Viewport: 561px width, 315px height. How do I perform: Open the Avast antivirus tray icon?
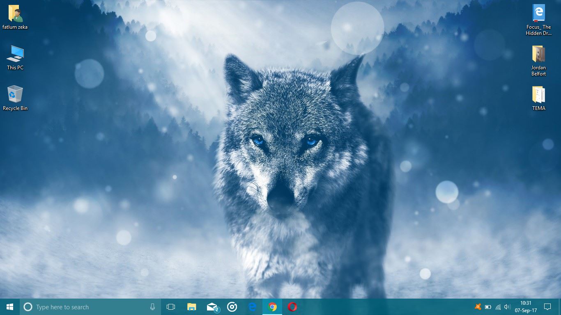(x=478, y=307)
